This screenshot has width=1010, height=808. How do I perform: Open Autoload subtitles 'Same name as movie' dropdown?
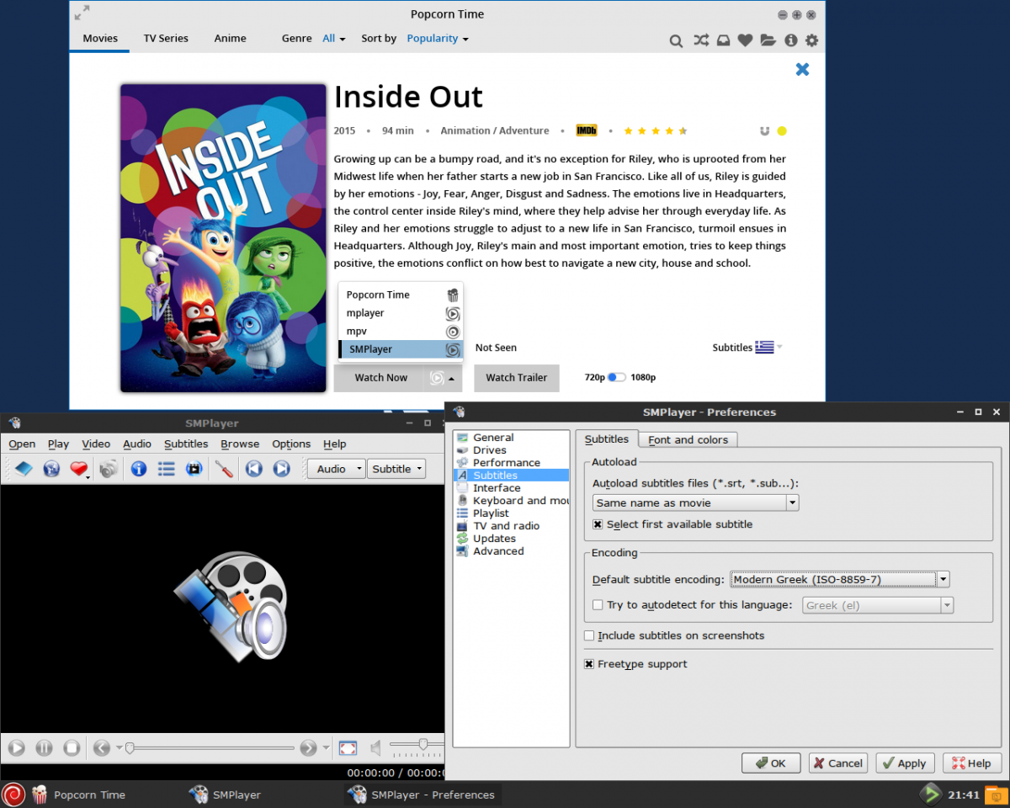click(x=696, y=502)
